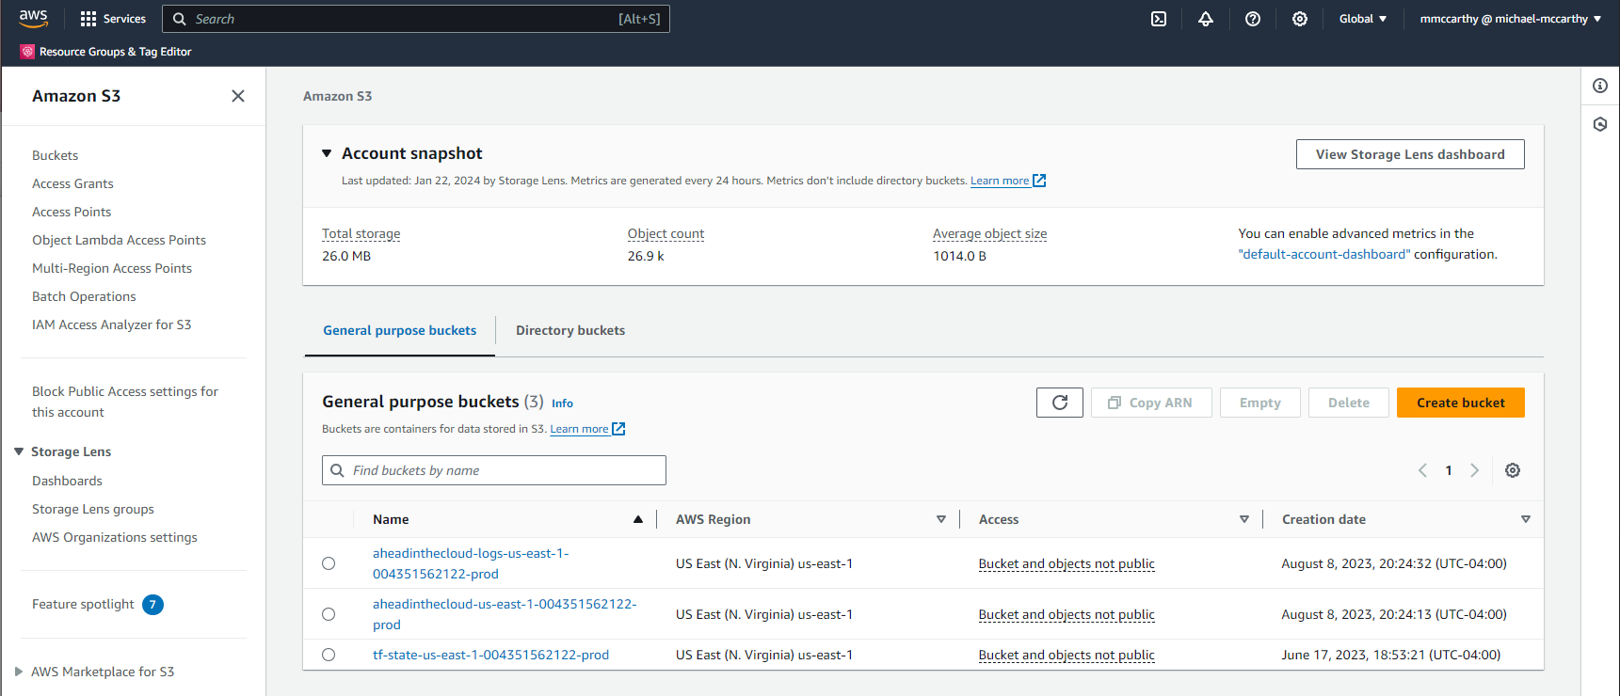Close the Amazon S3 side navigation
1620x696 pixels.
(x=238, y=96)
